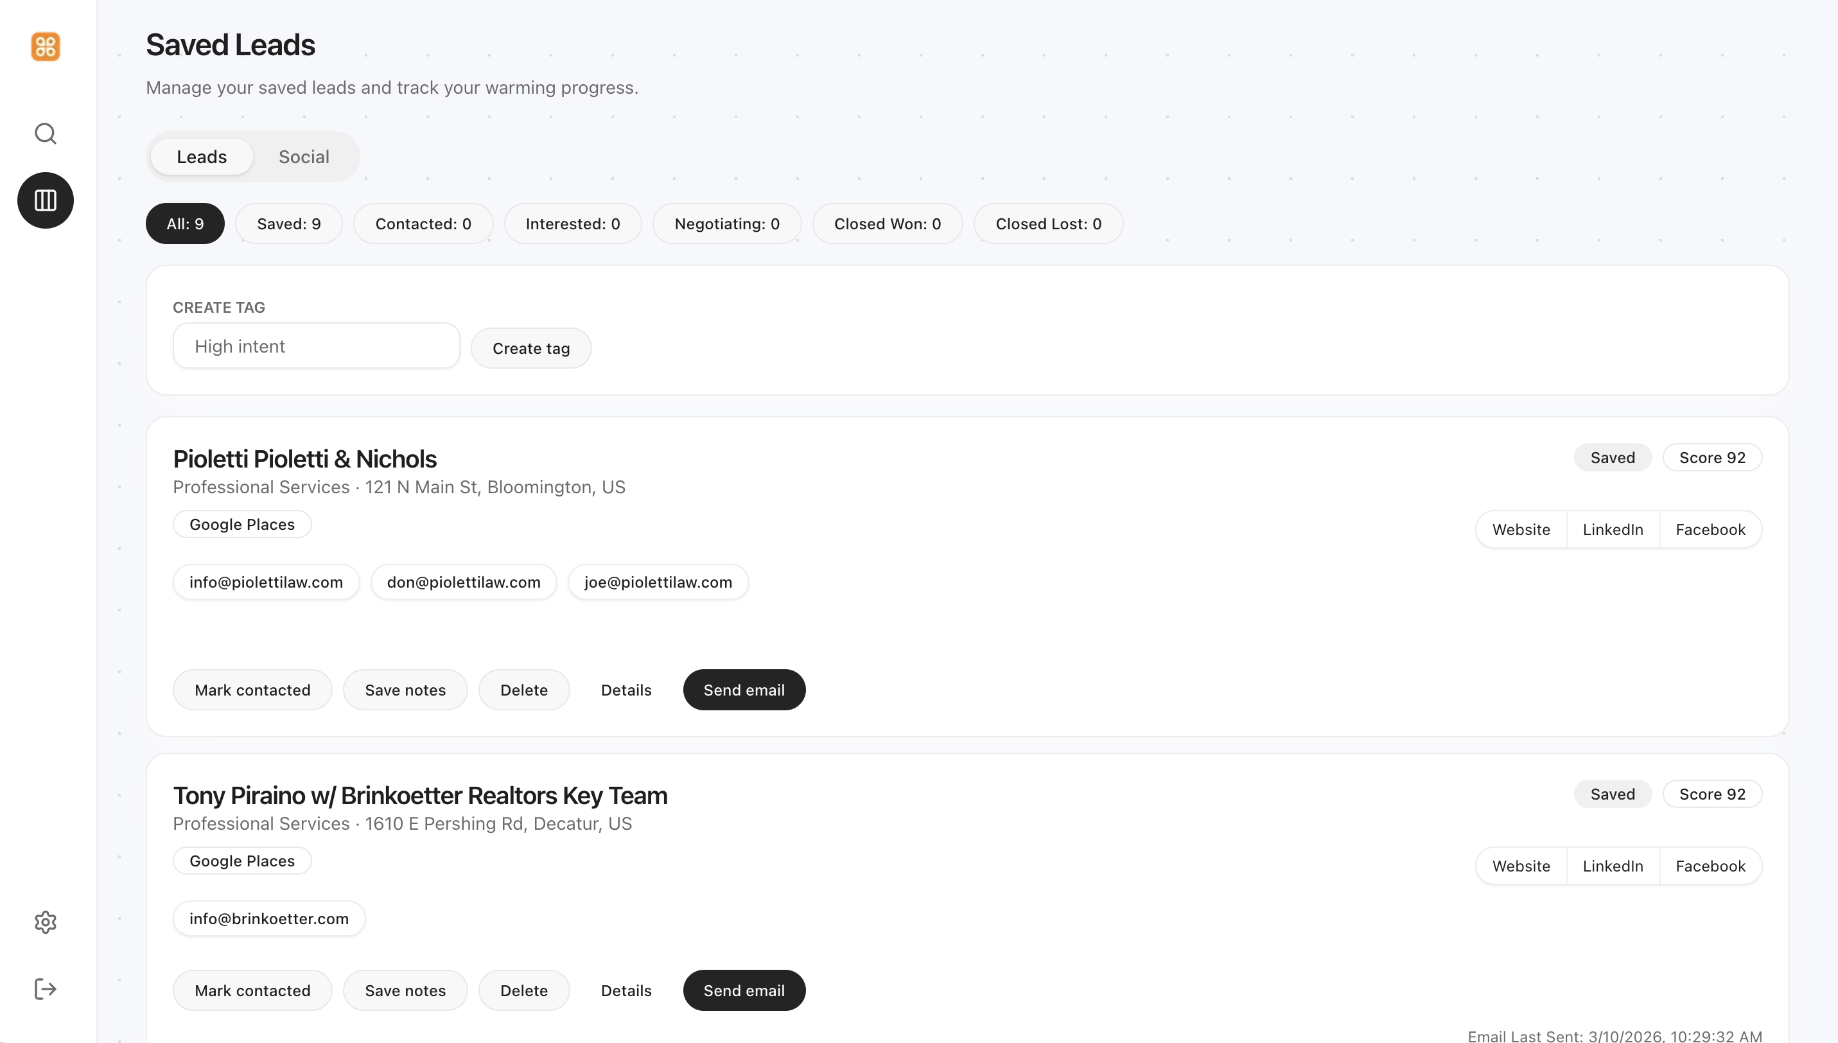Toggle the Closed Won: 0 filter
Viewport: 1838px width, 1043px height.
point(887,223)
